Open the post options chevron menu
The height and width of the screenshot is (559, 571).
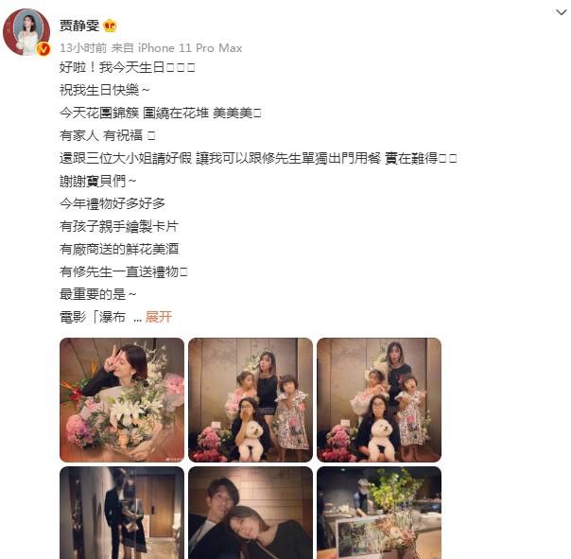click(x=562, y=12)
